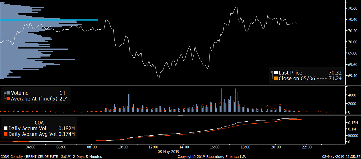Click the 06:00 time axis label
Screen dimensions: 361x159
point(61,147)
